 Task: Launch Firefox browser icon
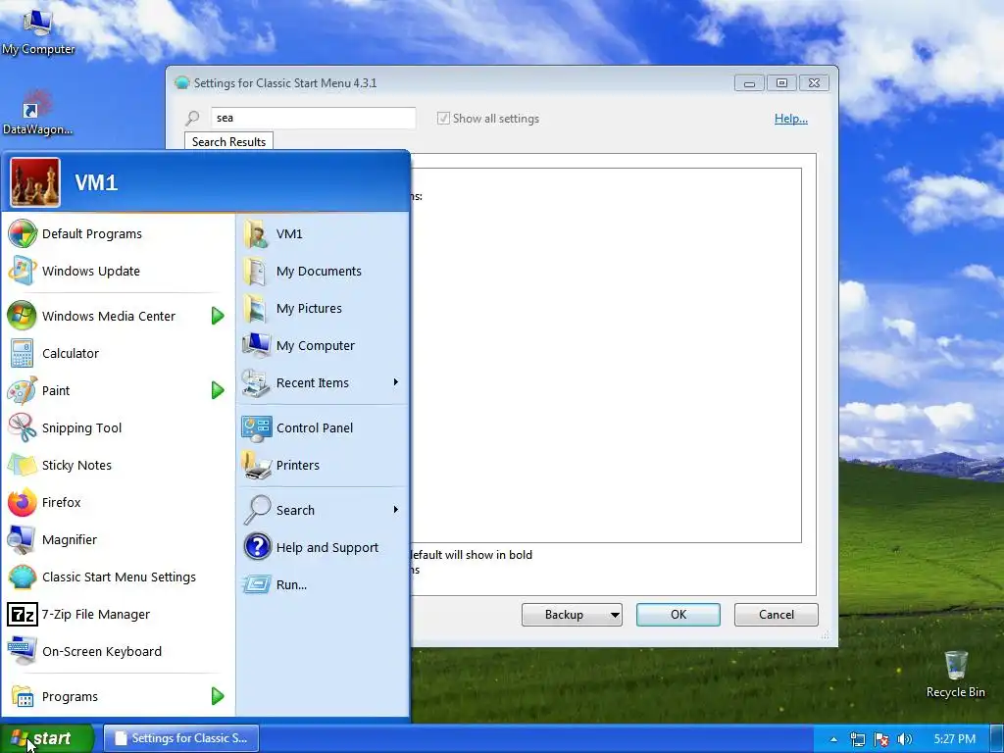pos(22,502)
